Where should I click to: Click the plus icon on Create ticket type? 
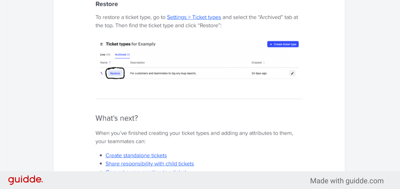pos(271,44)
